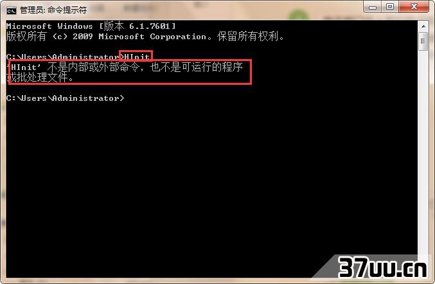Image resolution: width=435 pixels, height=284 pixels.
Task: Close the 命令提示符 window
Action: [x=414, y=6]
